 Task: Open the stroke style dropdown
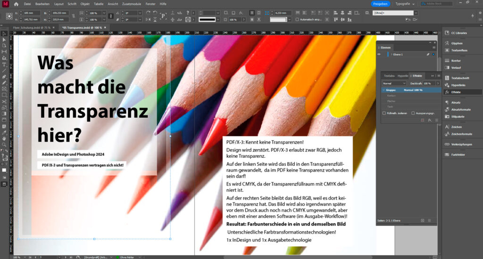[x=218, y=19]
